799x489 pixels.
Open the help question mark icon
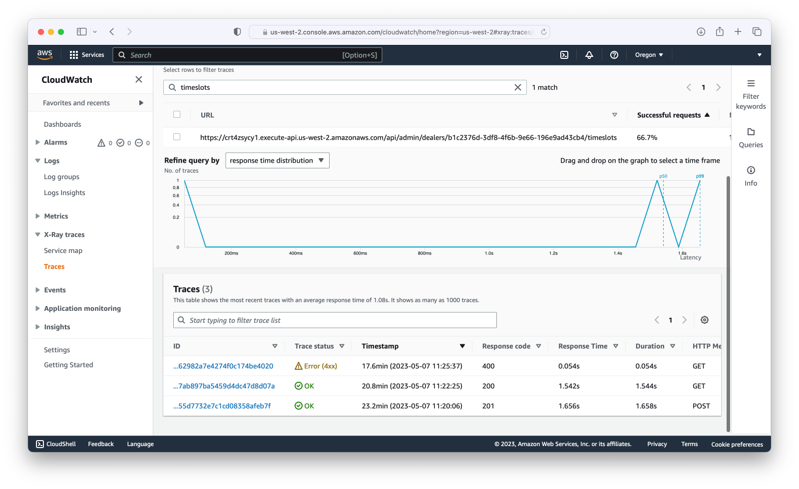pos(614,55)
